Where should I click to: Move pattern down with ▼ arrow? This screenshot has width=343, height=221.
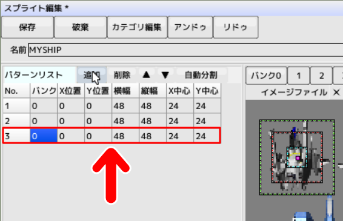point(165,75)
